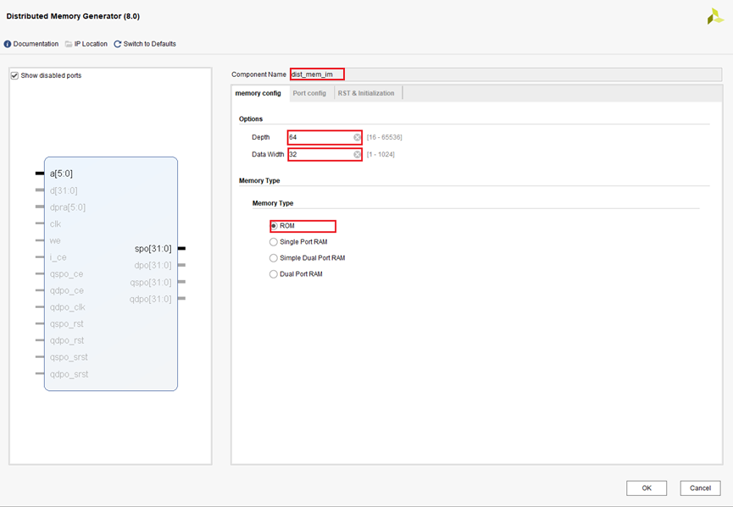Screen dimensions: 733x507
Task: Click the Component Name input field
Action: coord(317,74)
